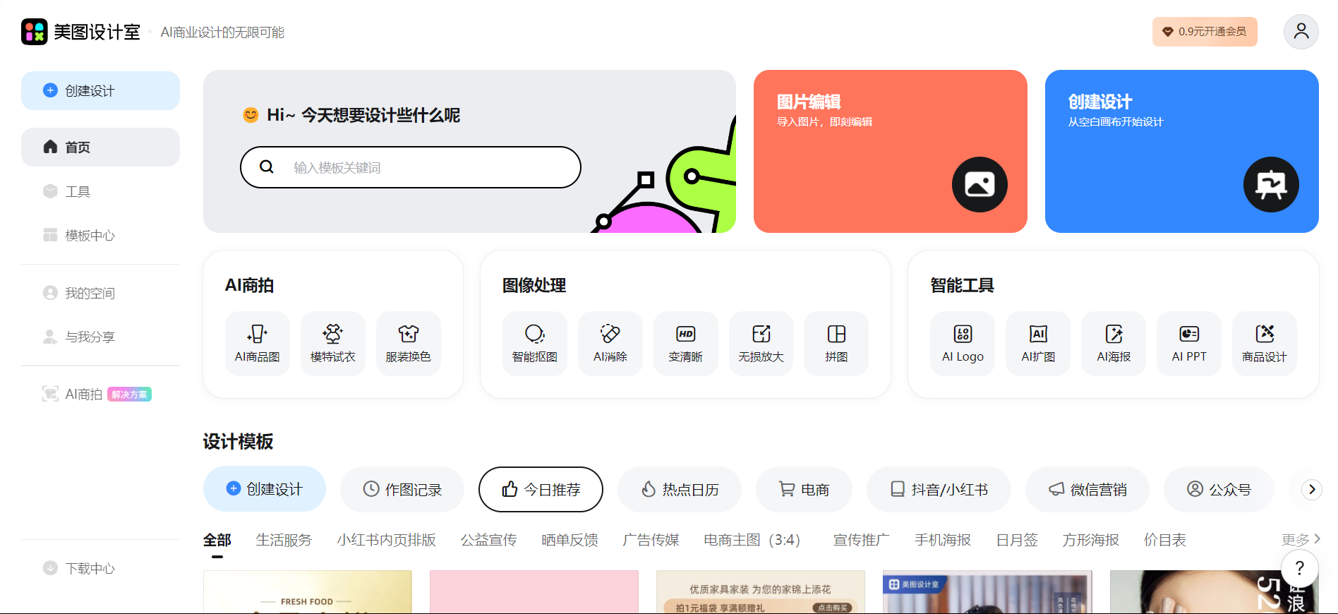The height and width of the screenshot is (614, 1338).
Task: Click the 美图设计室 logo
Action: tap(81, 32)
